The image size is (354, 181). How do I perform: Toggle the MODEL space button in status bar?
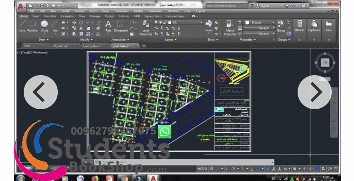coord(202,169)
